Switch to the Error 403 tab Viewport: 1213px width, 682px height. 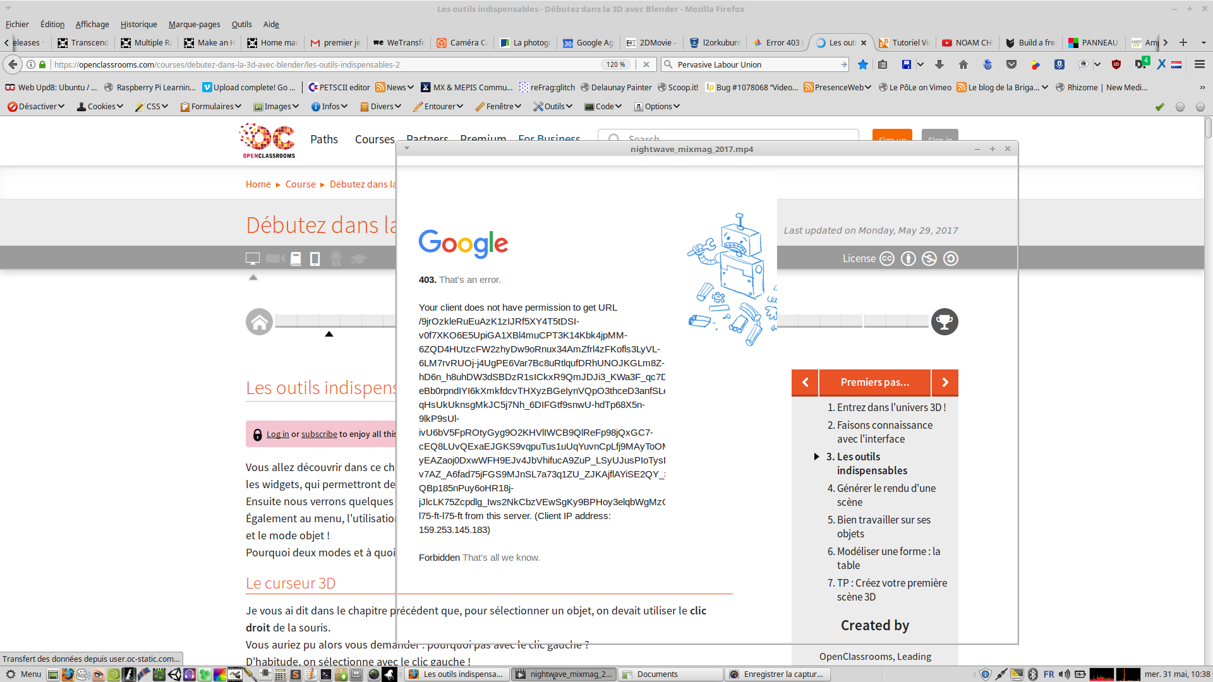coord(777,43)
